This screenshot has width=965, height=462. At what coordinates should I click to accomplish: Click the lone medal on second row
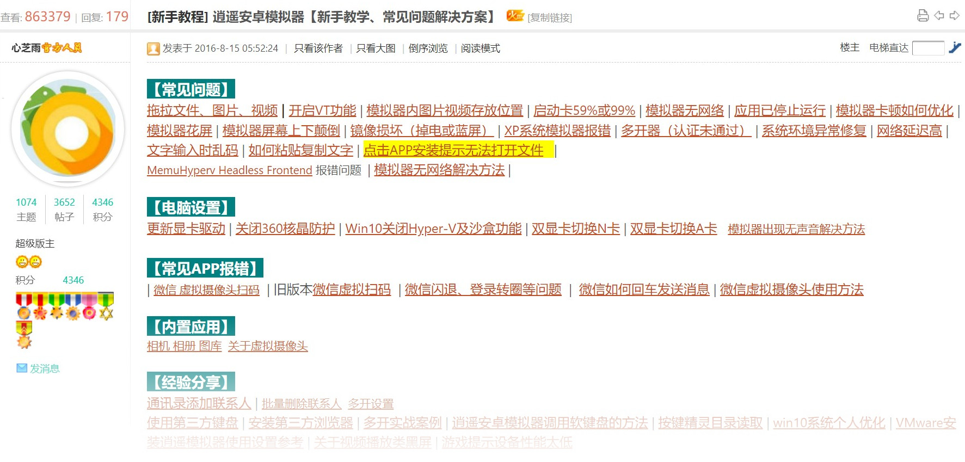(24, 335)
